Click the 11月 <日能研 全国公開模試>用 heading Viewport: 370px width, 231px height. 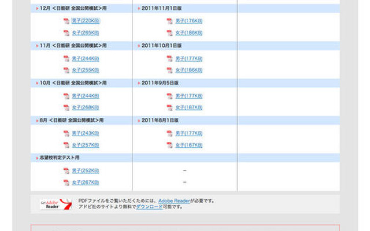click(x=73, y=46)
